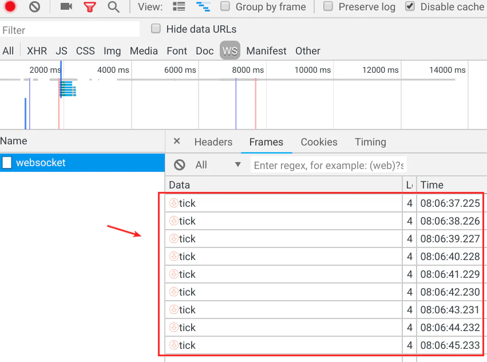
Task: Click the 8000 ms timeline label
Action: point(248,70)
